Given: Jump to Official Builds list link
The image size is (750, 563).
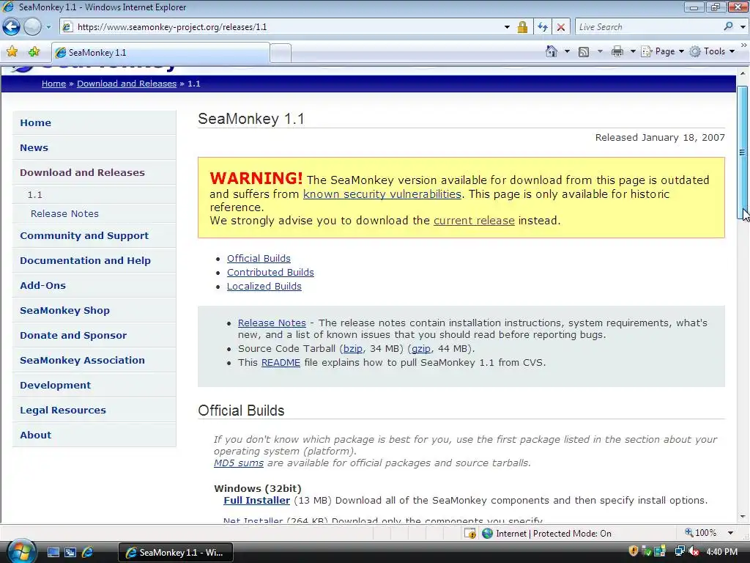Looking at the screenshot, I should 259,259.
